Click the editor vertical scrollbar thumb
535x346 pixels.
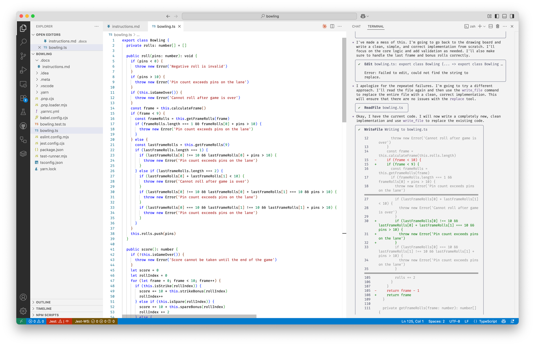[x=344, y=80]
